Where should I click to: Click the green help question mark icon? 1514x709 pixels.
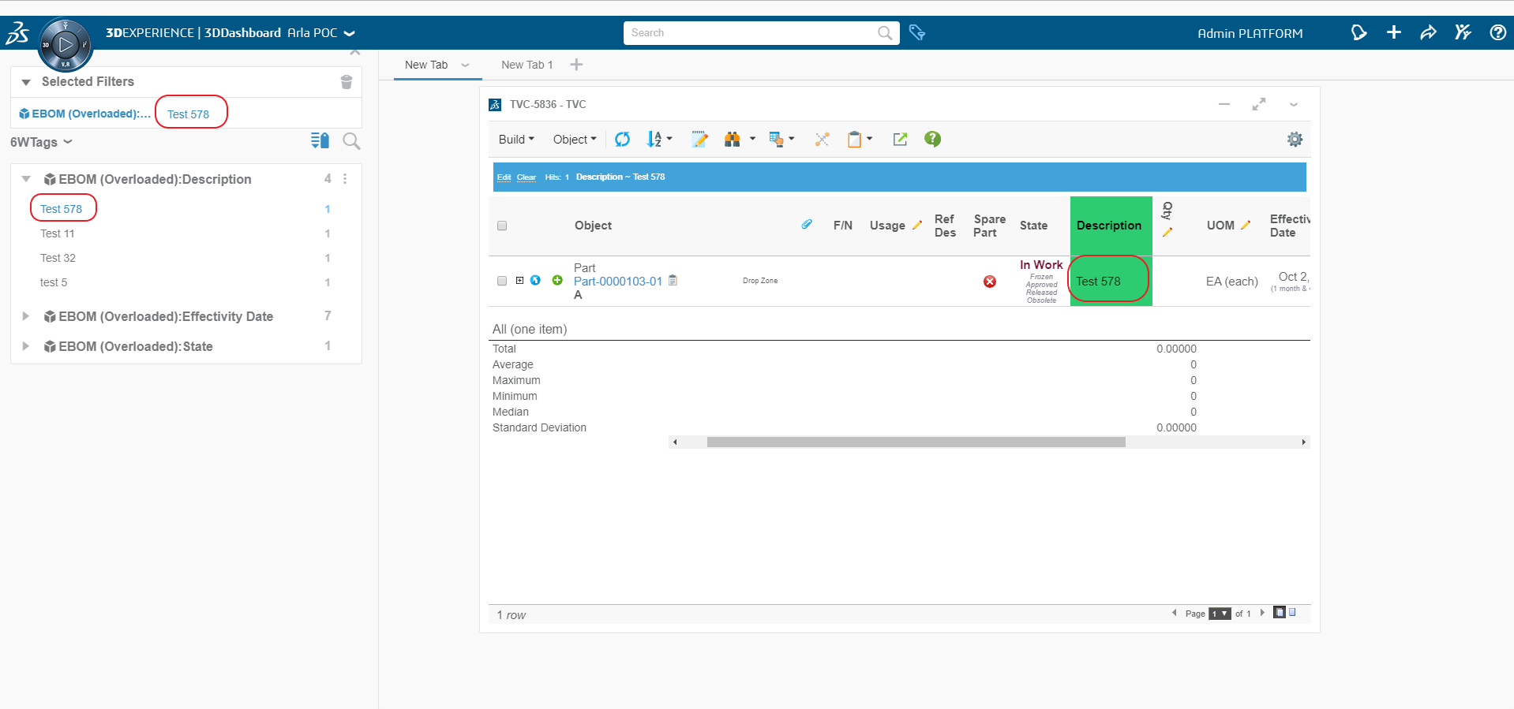(x=932, y=139)
